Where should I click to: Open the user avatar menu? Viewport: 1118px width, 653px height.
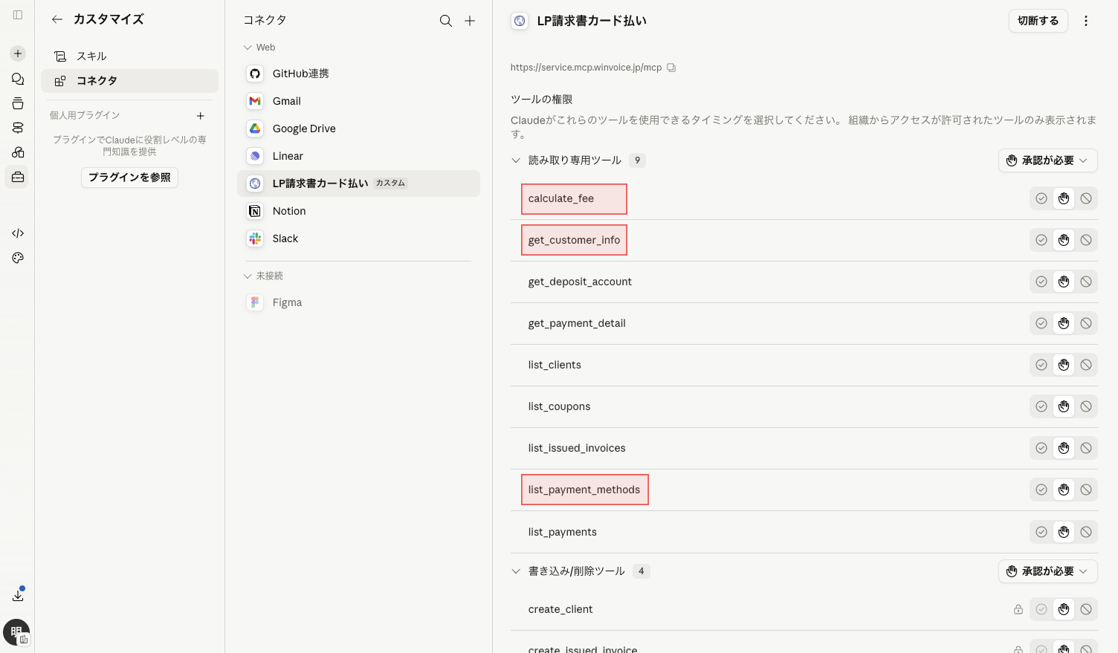pos(16,632)
